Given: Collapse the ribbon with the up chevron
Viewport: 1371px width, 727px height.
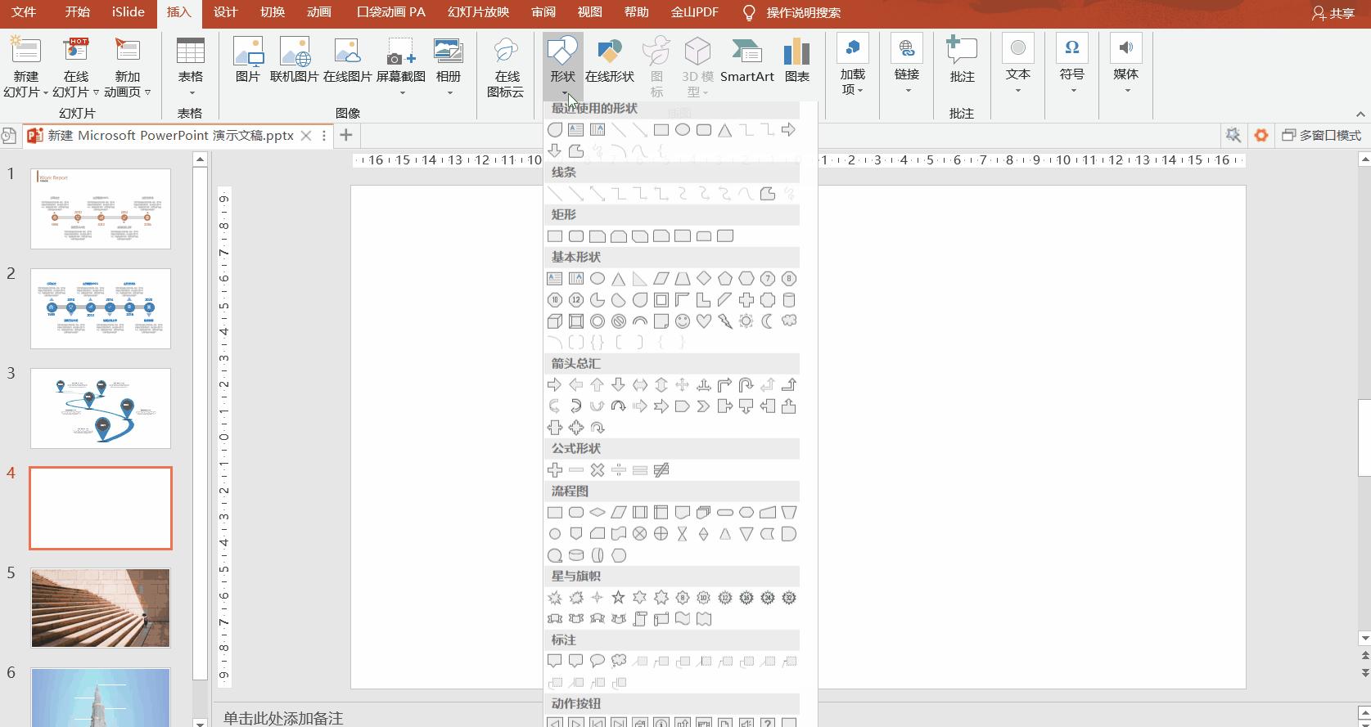Looking at the screenshot, I should click(x=1361, y=114).
